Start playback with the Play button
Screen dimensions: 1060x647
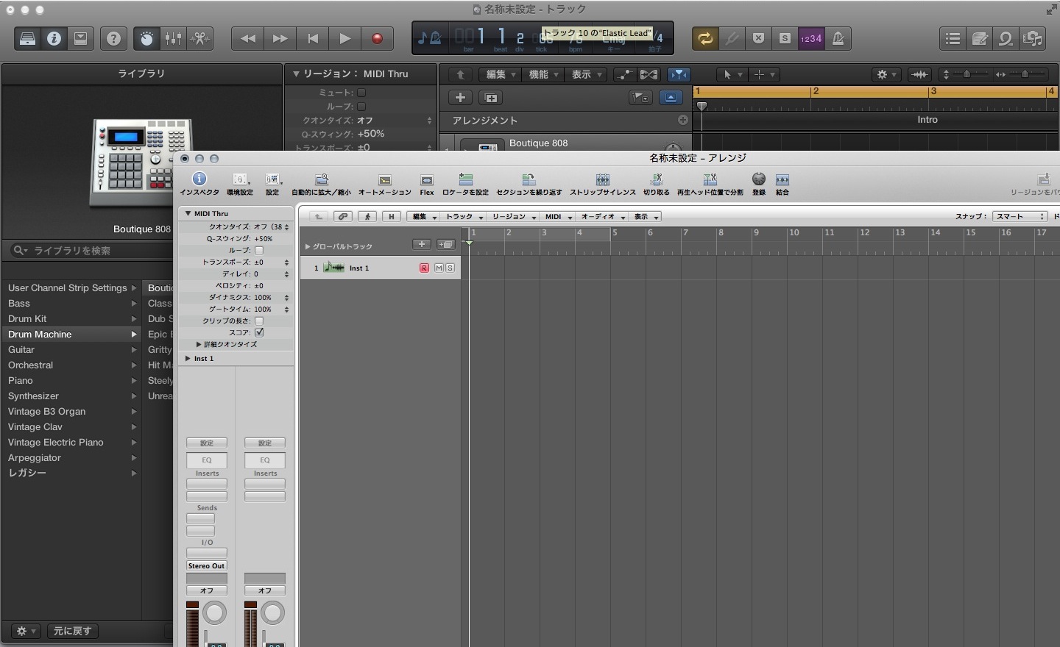tap(345, 39)
